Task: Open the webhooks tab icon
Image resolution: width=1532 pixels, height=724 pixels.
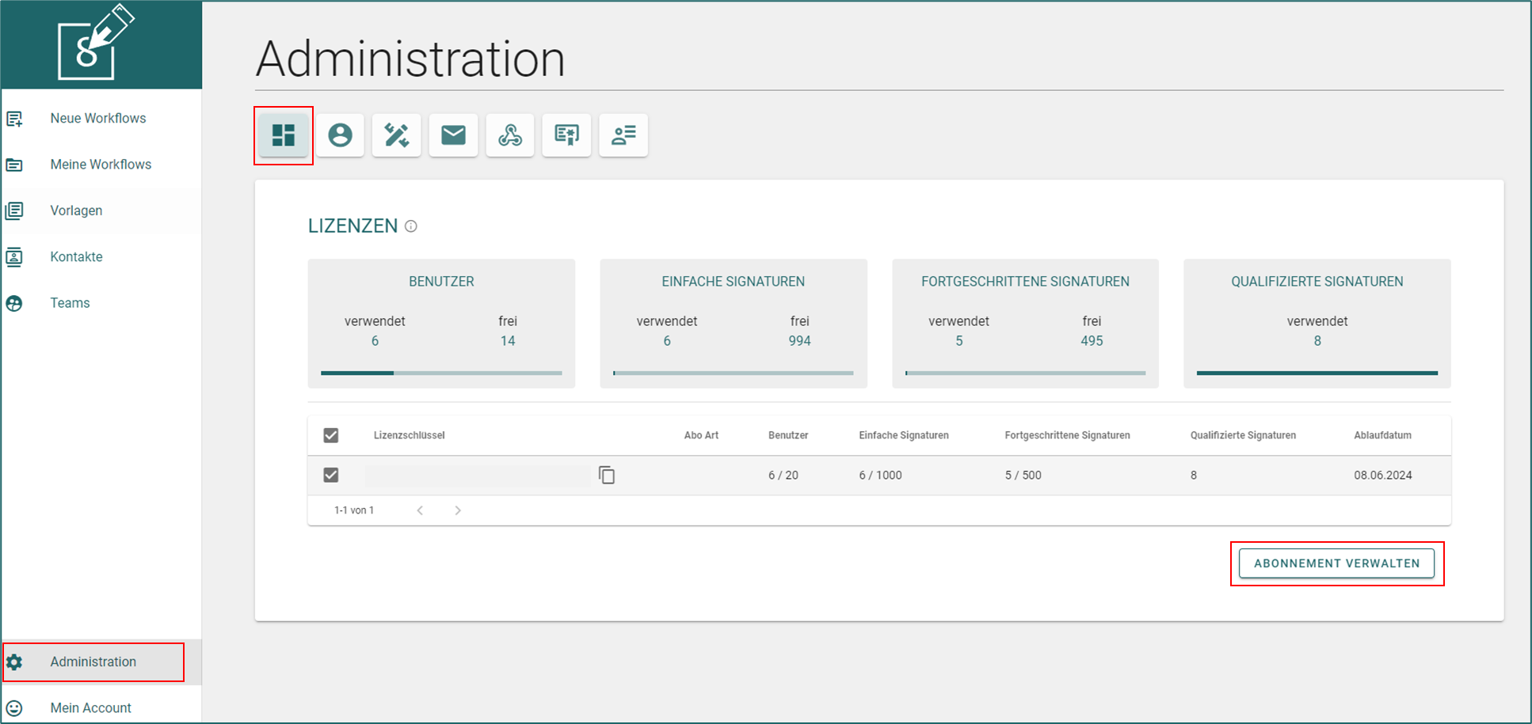Action: click(510, 135)
